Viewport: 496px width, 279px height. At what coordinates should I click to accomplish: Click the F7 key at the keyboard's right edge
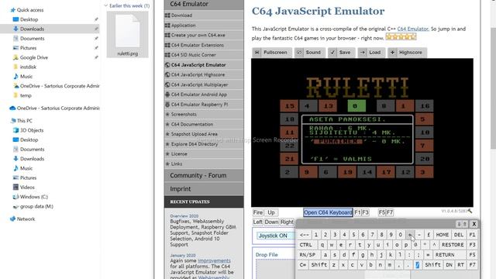472,265
